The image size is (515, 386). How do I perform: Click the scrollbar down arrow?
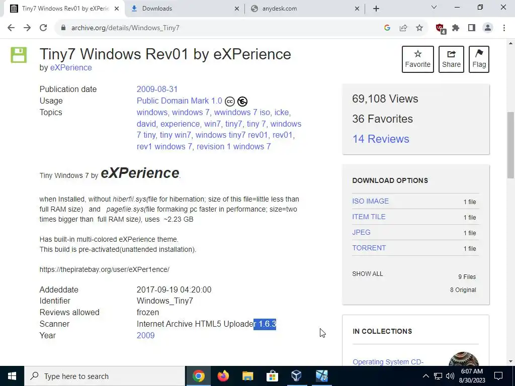[x=511, y=361]
